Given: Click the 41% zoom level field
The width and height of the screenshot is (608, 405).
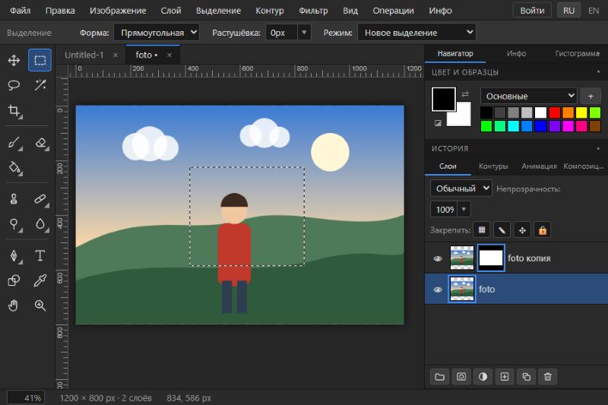Looking at the screenshot, I should [x=26, y=398].
